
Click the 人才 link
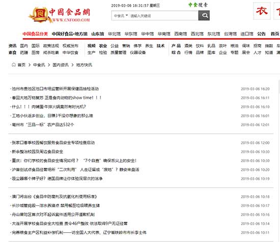(257, 52)
